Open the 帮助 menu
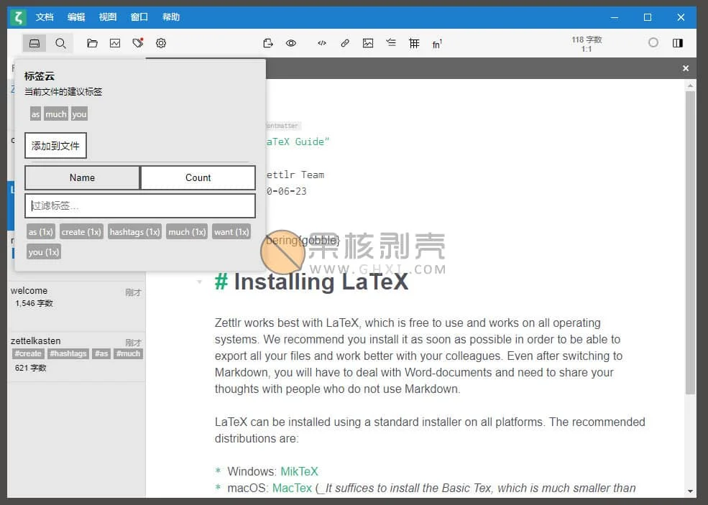Screen dimensions: 708x505 170,17
